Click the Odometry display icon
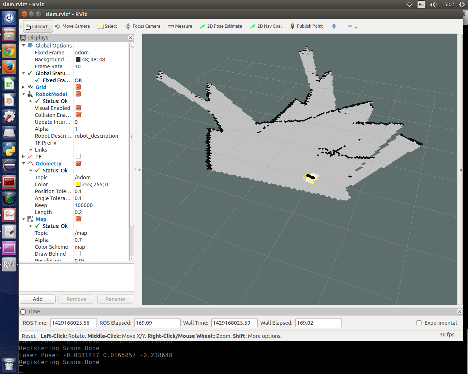The width and height of the screenshot is (468, 374). (30, 163)
